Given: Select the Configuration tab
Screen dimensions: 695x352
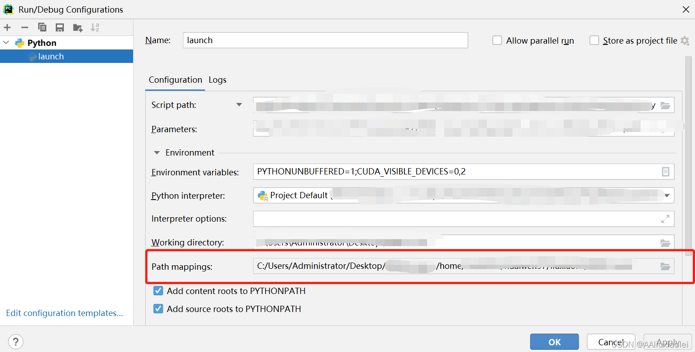Looking at the screenshot, I should (175, 80).
